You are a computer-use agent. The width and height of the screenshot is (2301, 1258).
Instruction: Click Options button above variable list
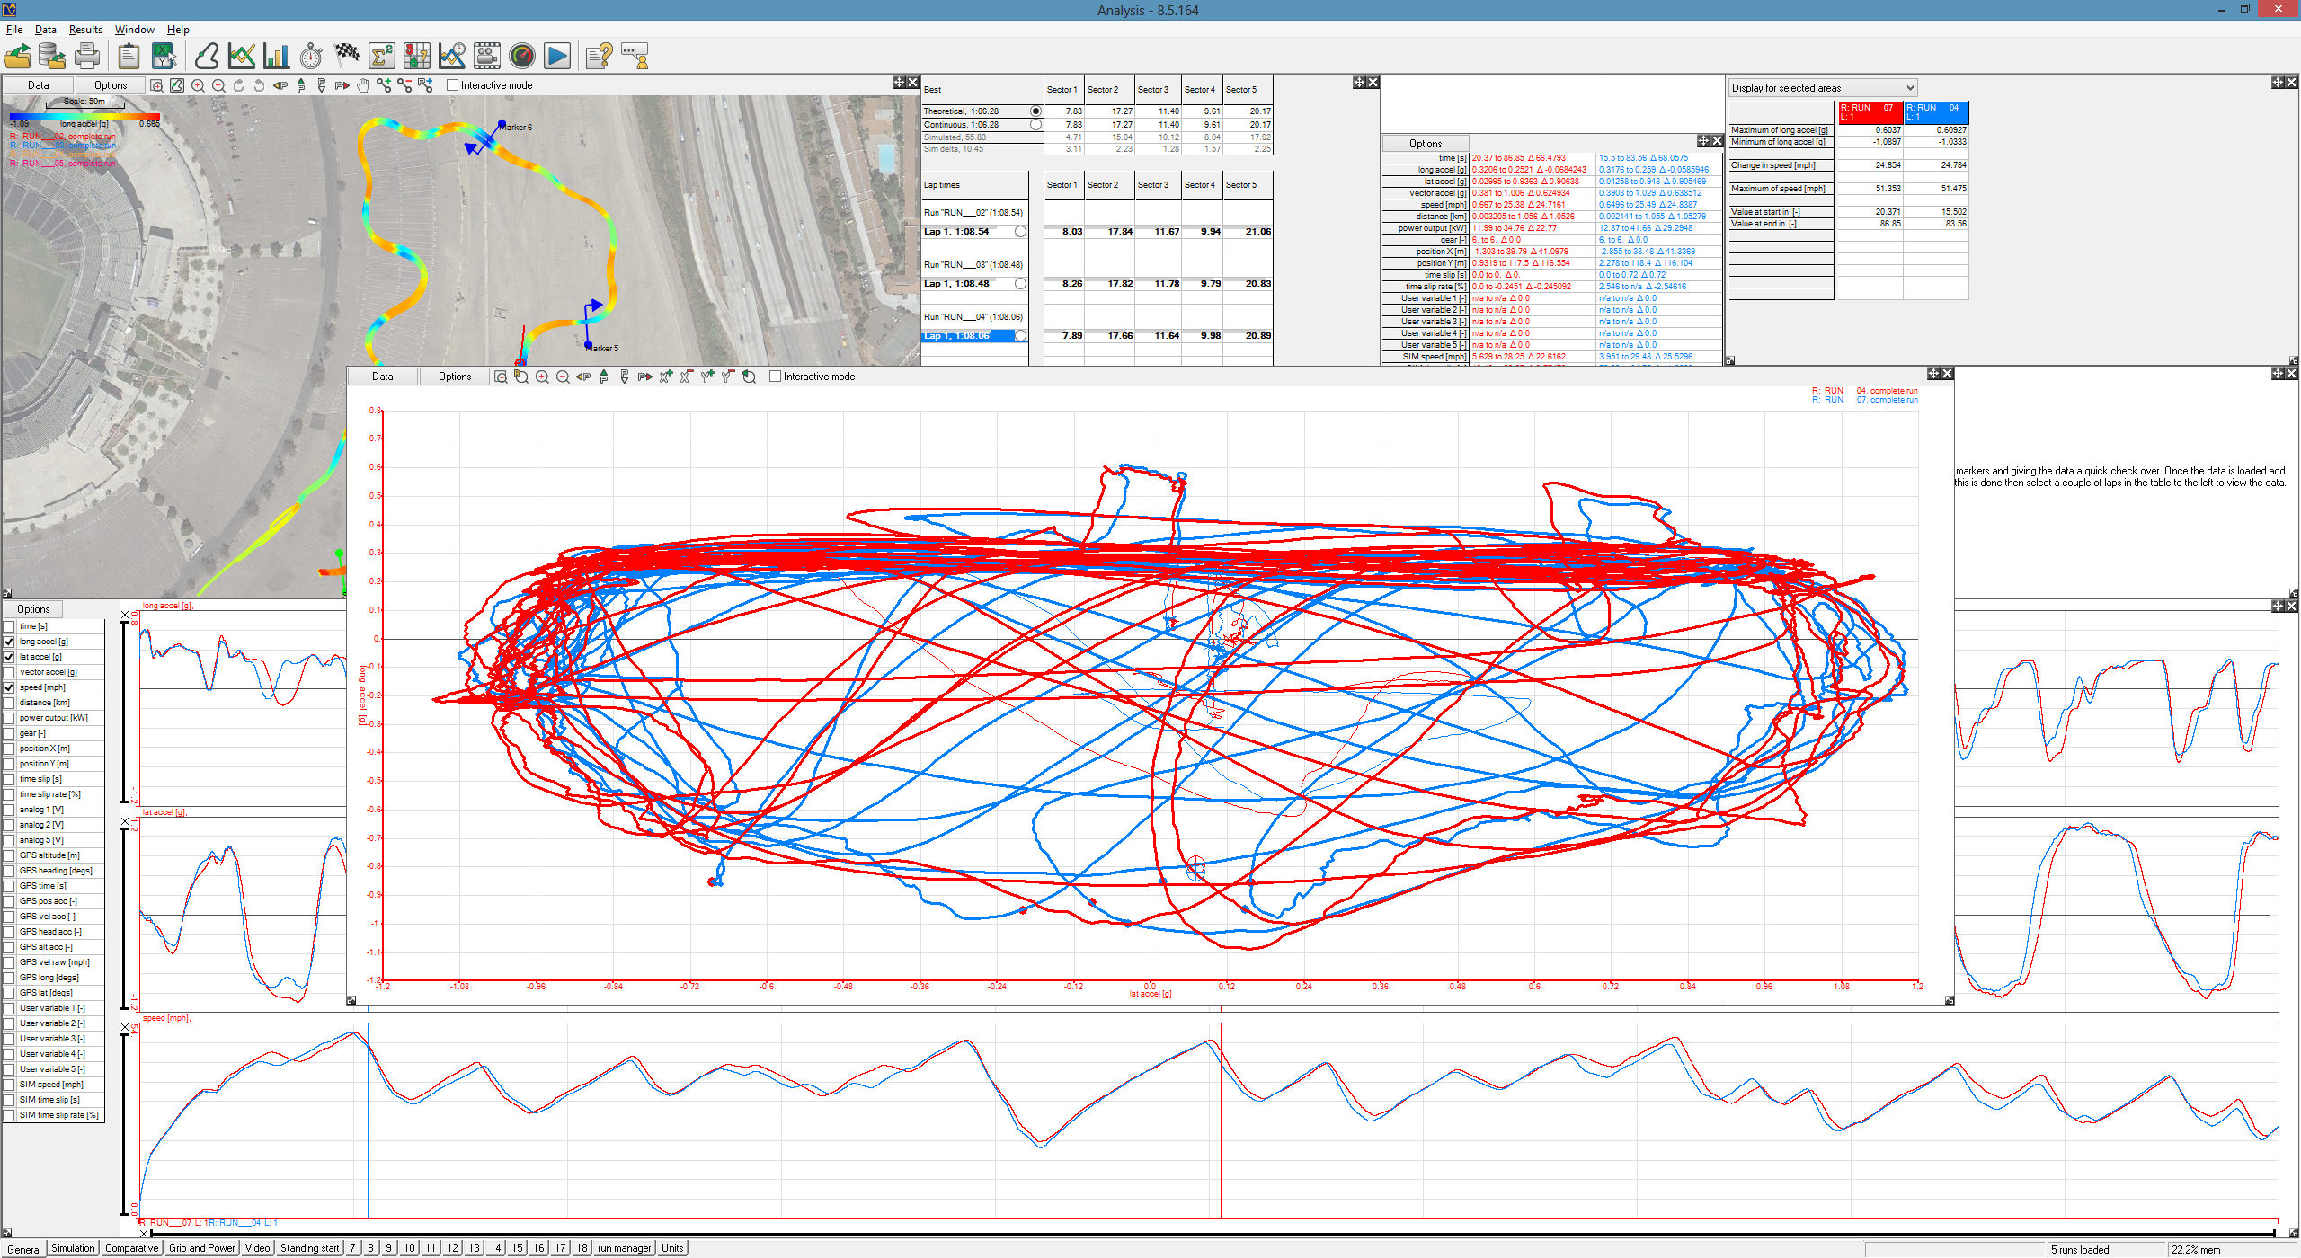pos(33,609)
